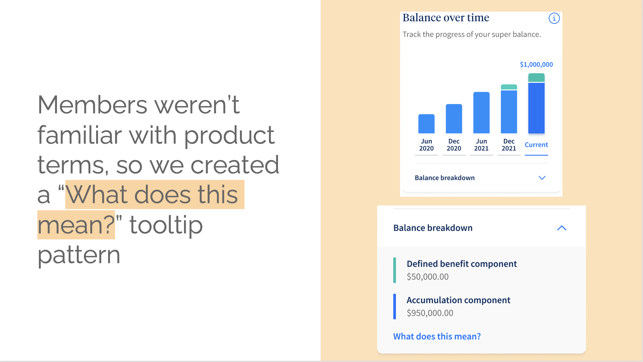643x362 pixels.
Task: Click the bar above the Dec 2020 label
Action: [x=454, y=119]
